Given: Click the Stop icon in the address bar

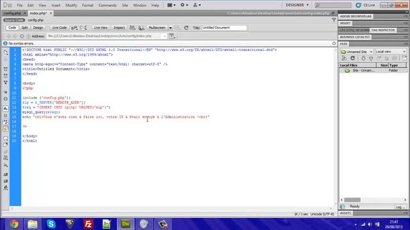Looking at the screenshot, I should pyautogui.click(x=22, y=36).
